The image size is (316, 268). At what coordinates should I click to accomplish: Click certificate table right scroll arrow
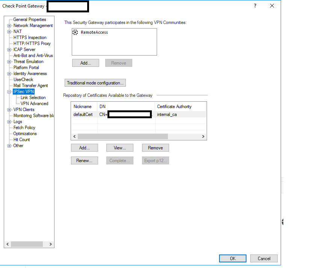pos(203,137)
